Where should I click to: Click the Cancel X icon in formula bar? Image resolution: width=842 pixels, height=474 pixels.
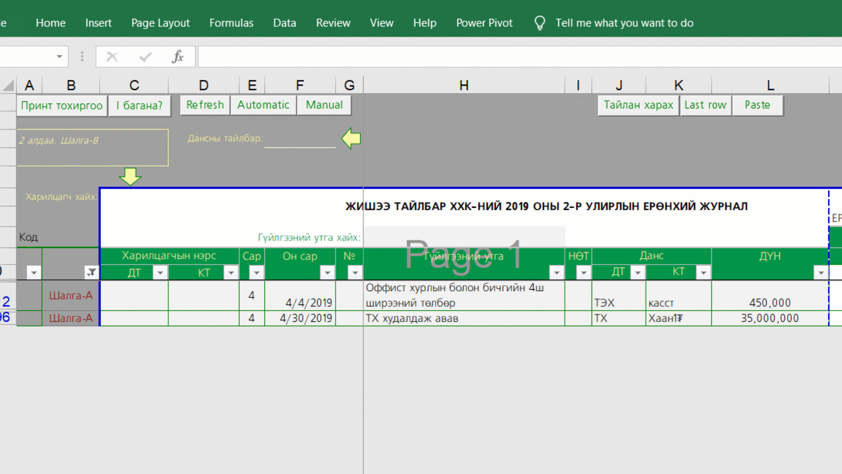(112, 57)
